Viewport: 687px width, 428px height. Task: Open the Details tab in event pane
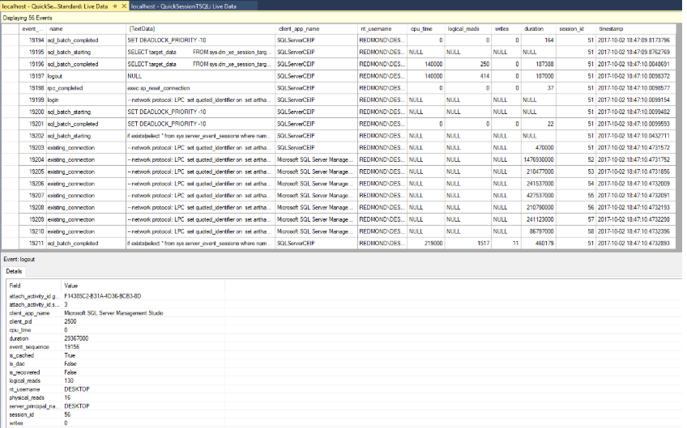click(14, 271)
